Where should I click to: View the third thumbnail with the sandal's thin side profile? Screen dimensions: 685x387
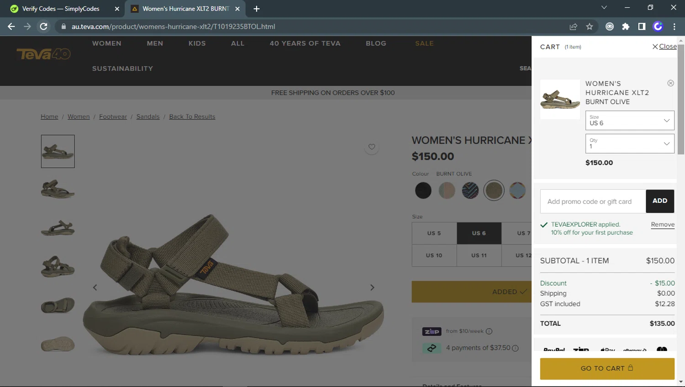(58, 228)
